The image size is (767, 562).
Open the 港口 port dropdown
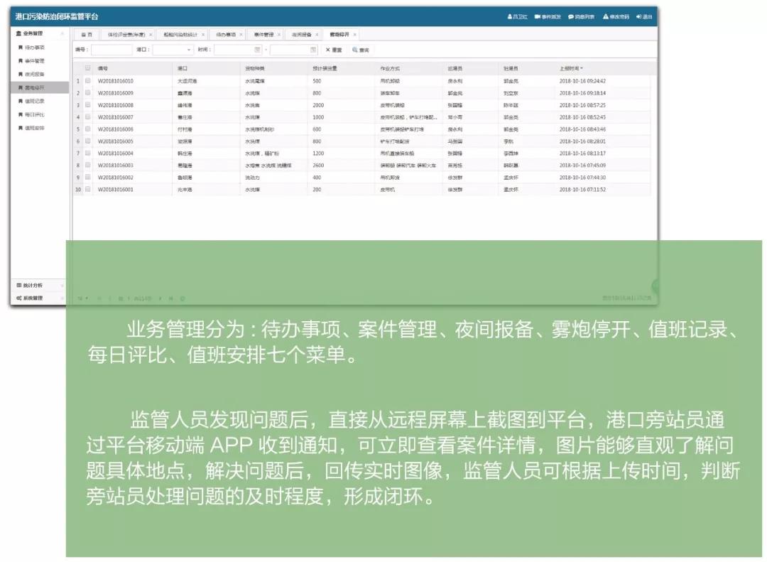coord(173,50)
